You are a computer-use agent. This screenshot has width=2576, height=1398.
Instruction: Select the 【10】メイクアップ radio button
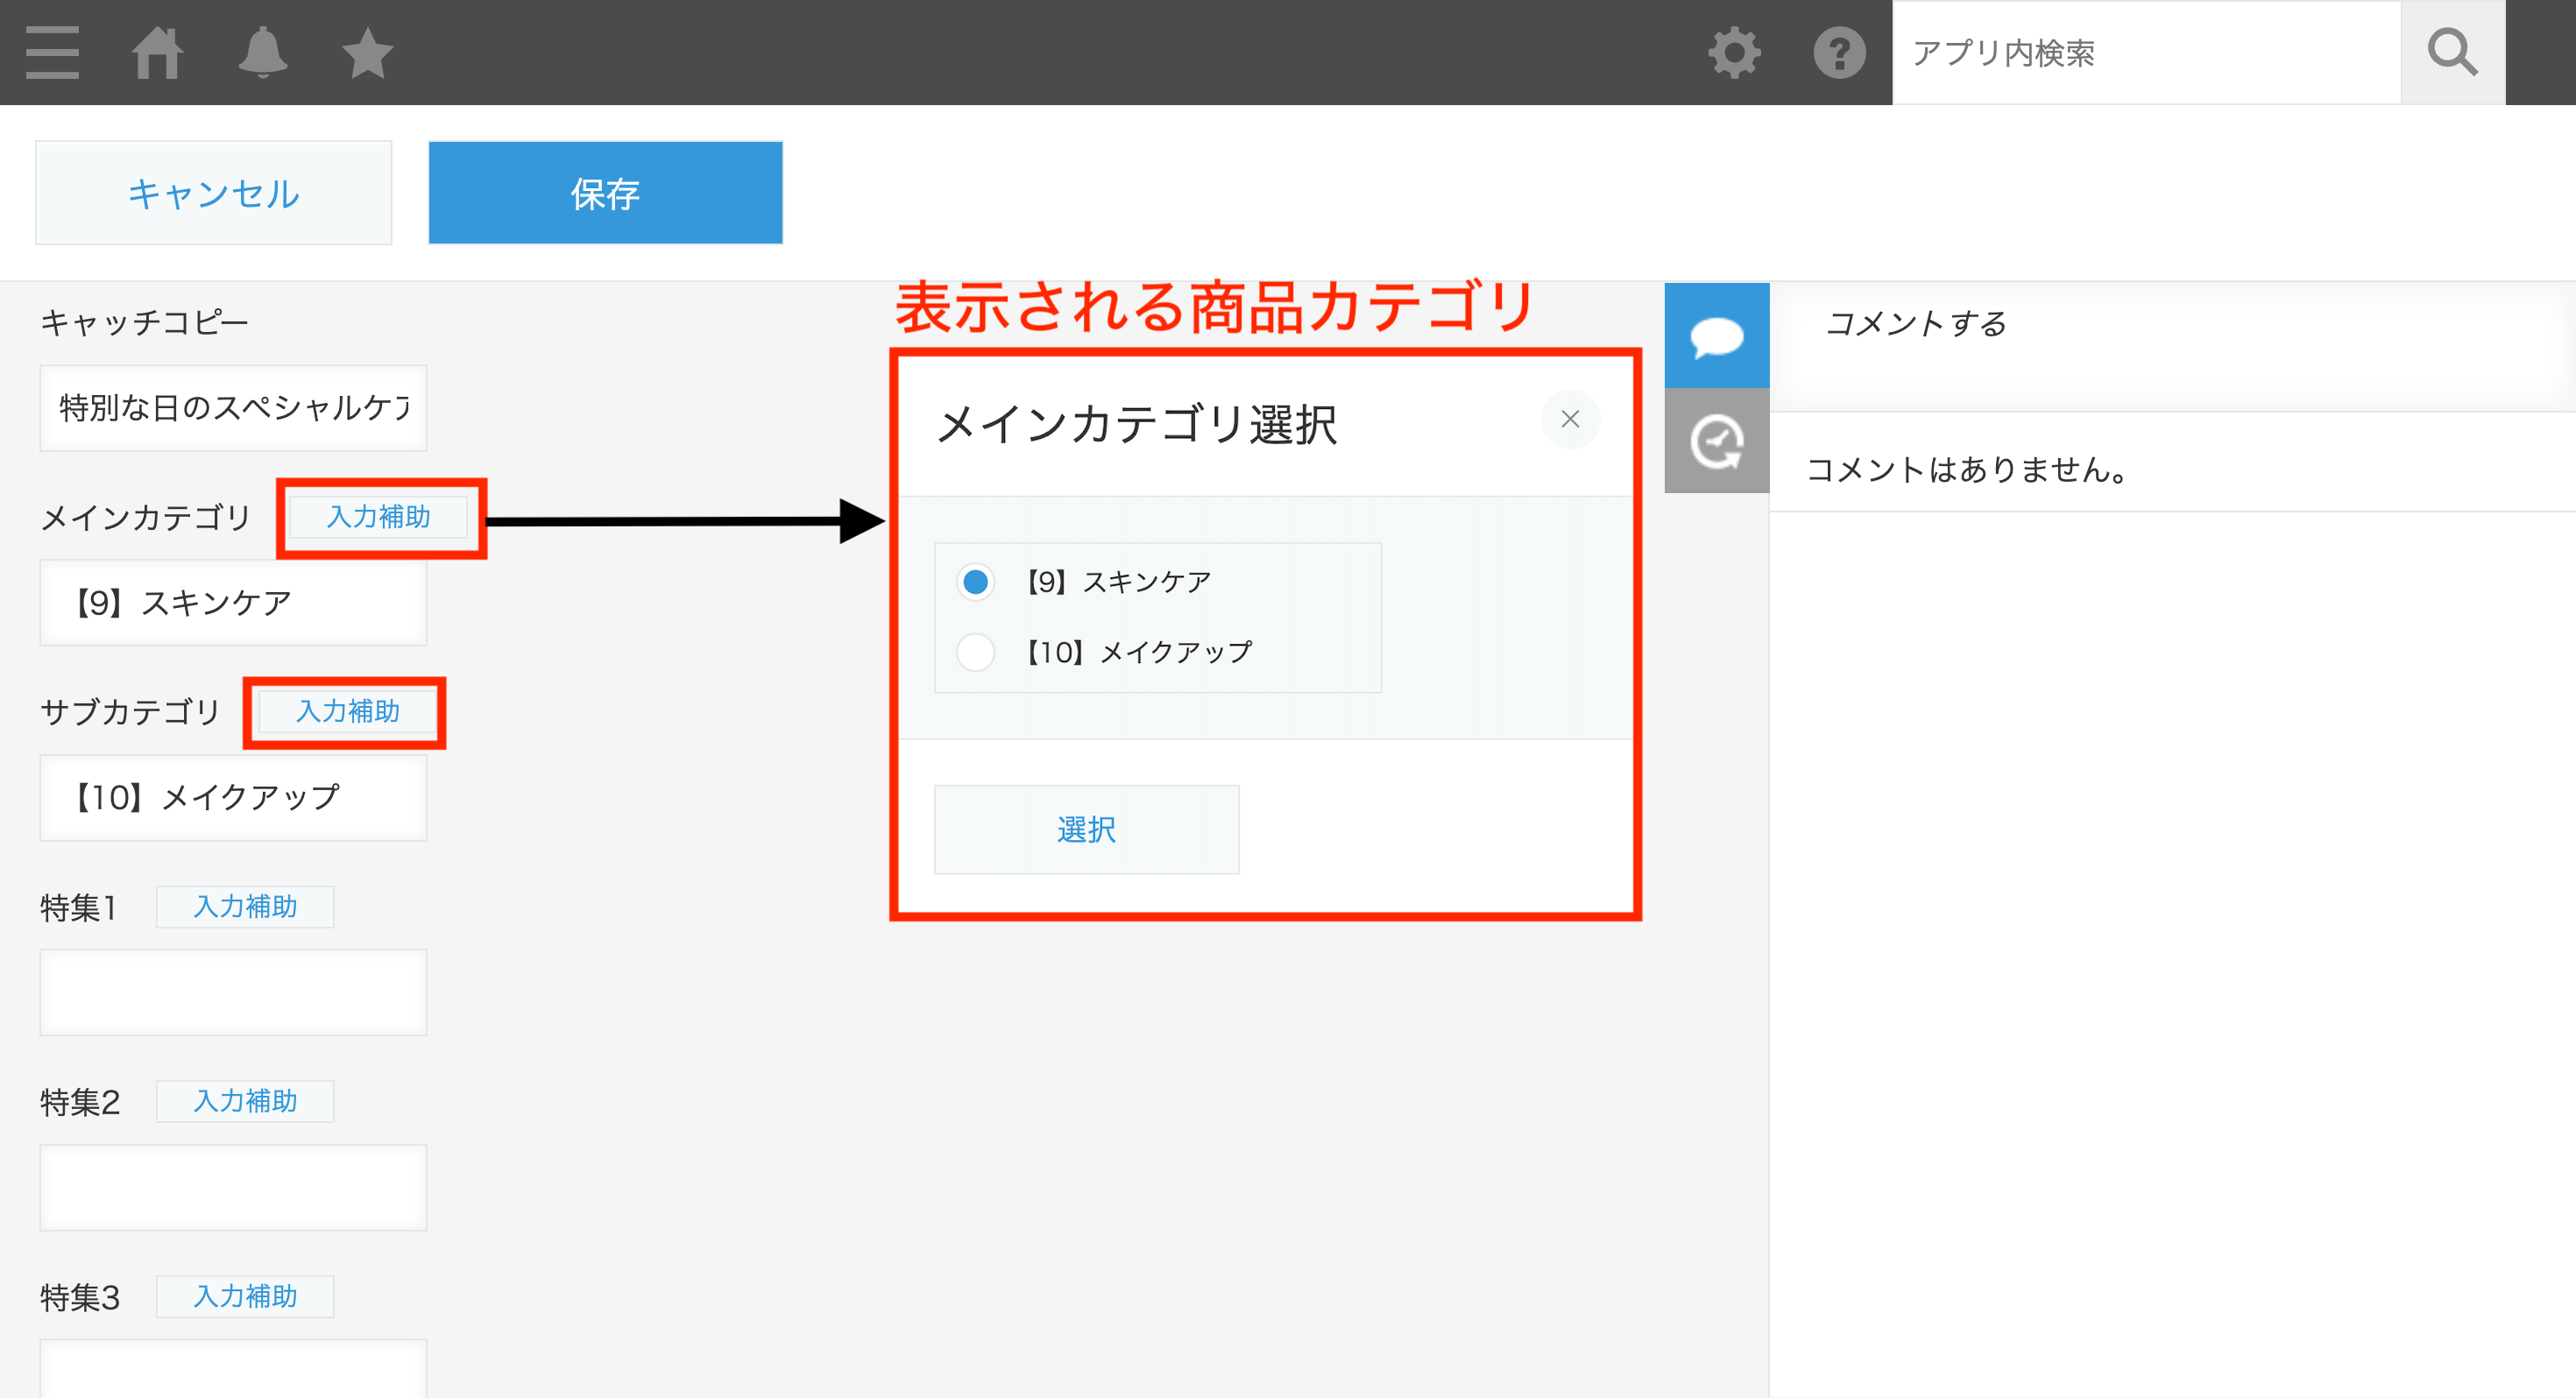tap(975, 652)
